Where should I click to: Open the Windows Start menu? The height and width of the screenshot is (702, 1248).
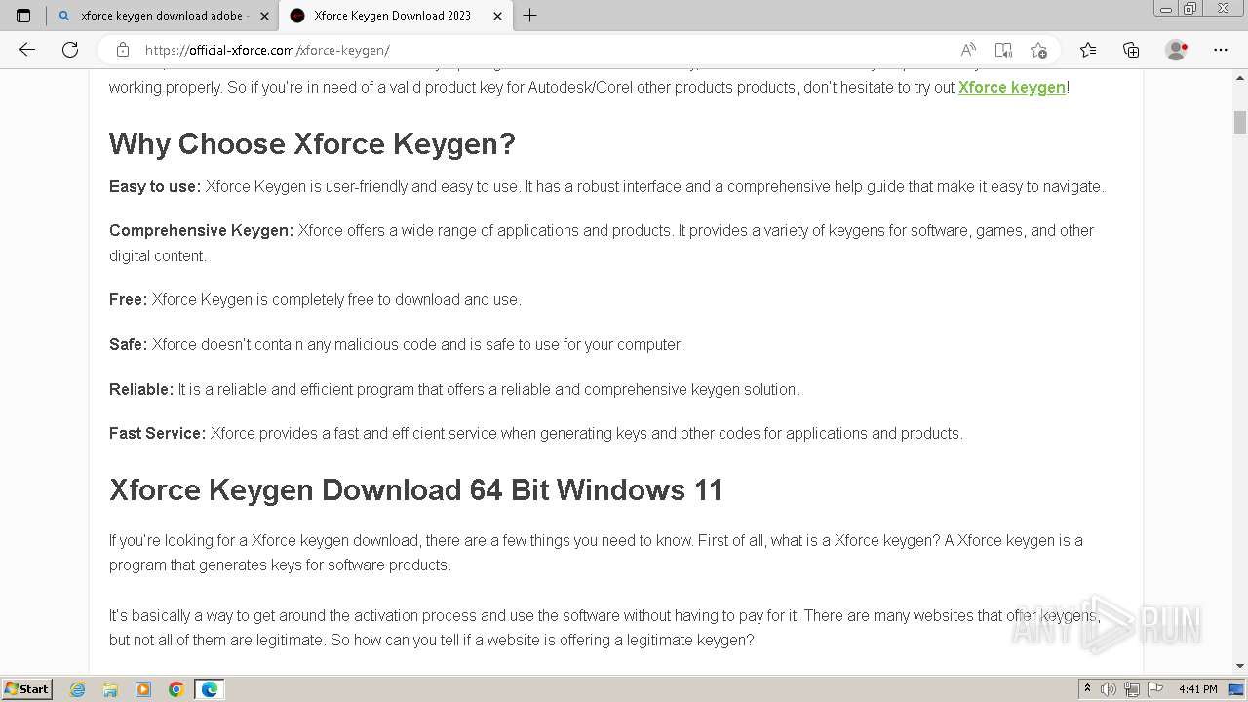27,689
